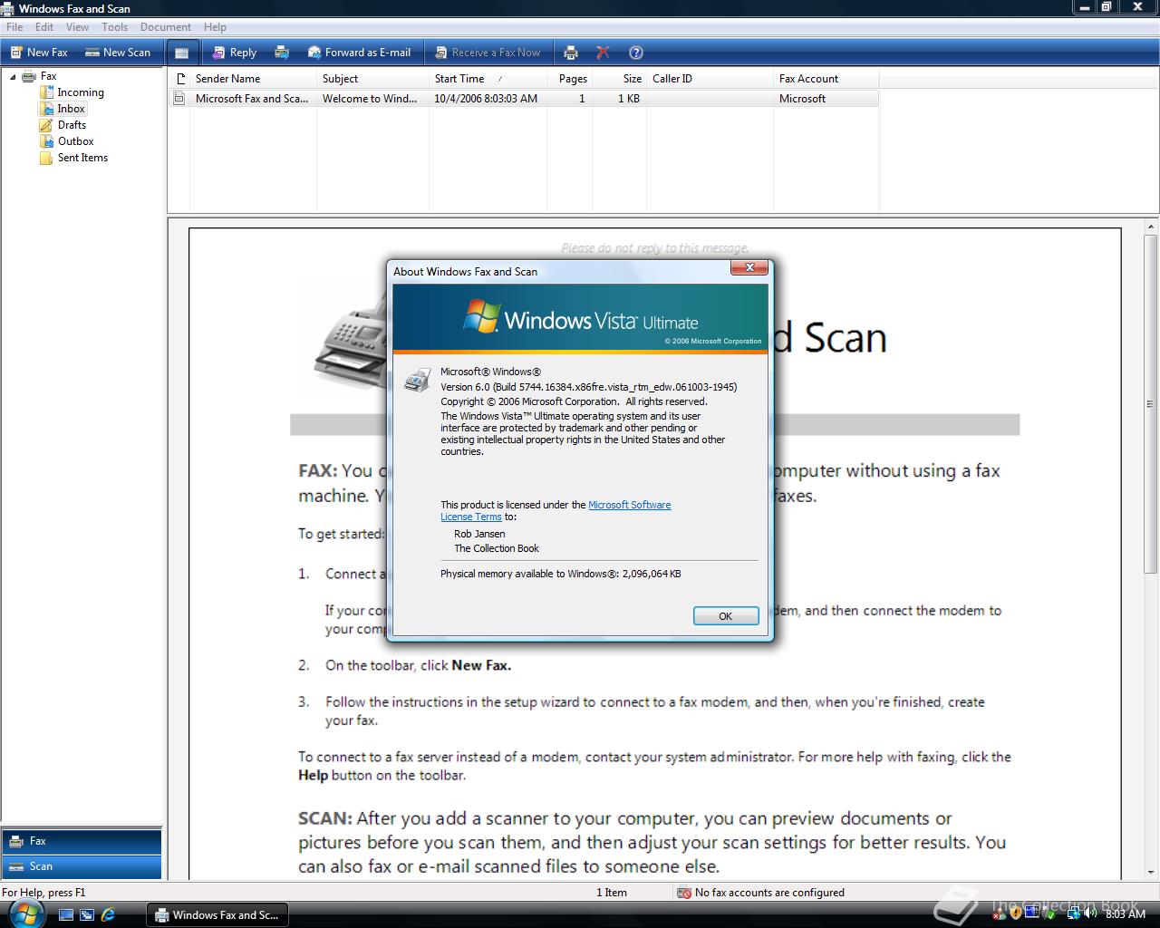Switch to the Fax view button
The image size is (1160, 928).
82,841
